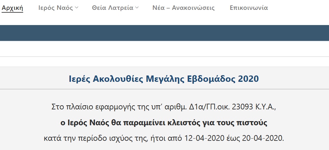Go to Νέα – Ανακοινώσεις page
This screenshot has width=329, height=150.
pos(184,8)
